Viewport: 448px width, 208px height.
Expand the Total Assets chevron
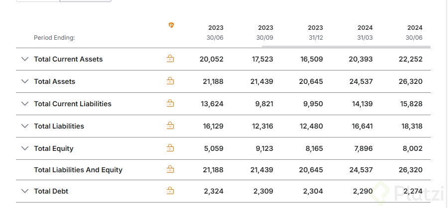[25, 81]
